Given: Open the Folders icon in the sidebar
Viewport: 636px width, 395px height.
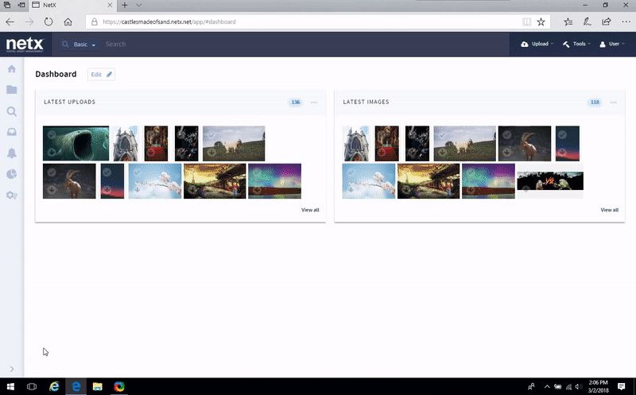Looking at the screenshot, I should tap(11, 90).
